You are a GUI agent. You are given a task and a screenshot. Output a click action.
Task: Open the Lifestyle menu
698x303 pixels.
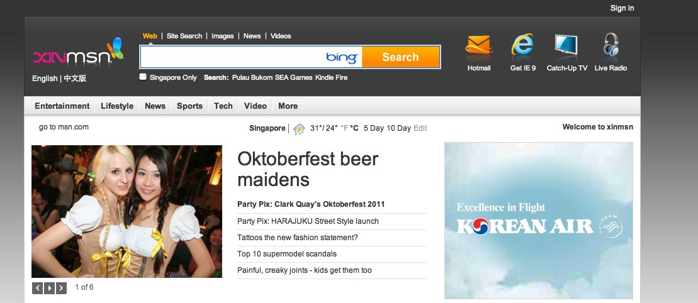click(117, 106)
